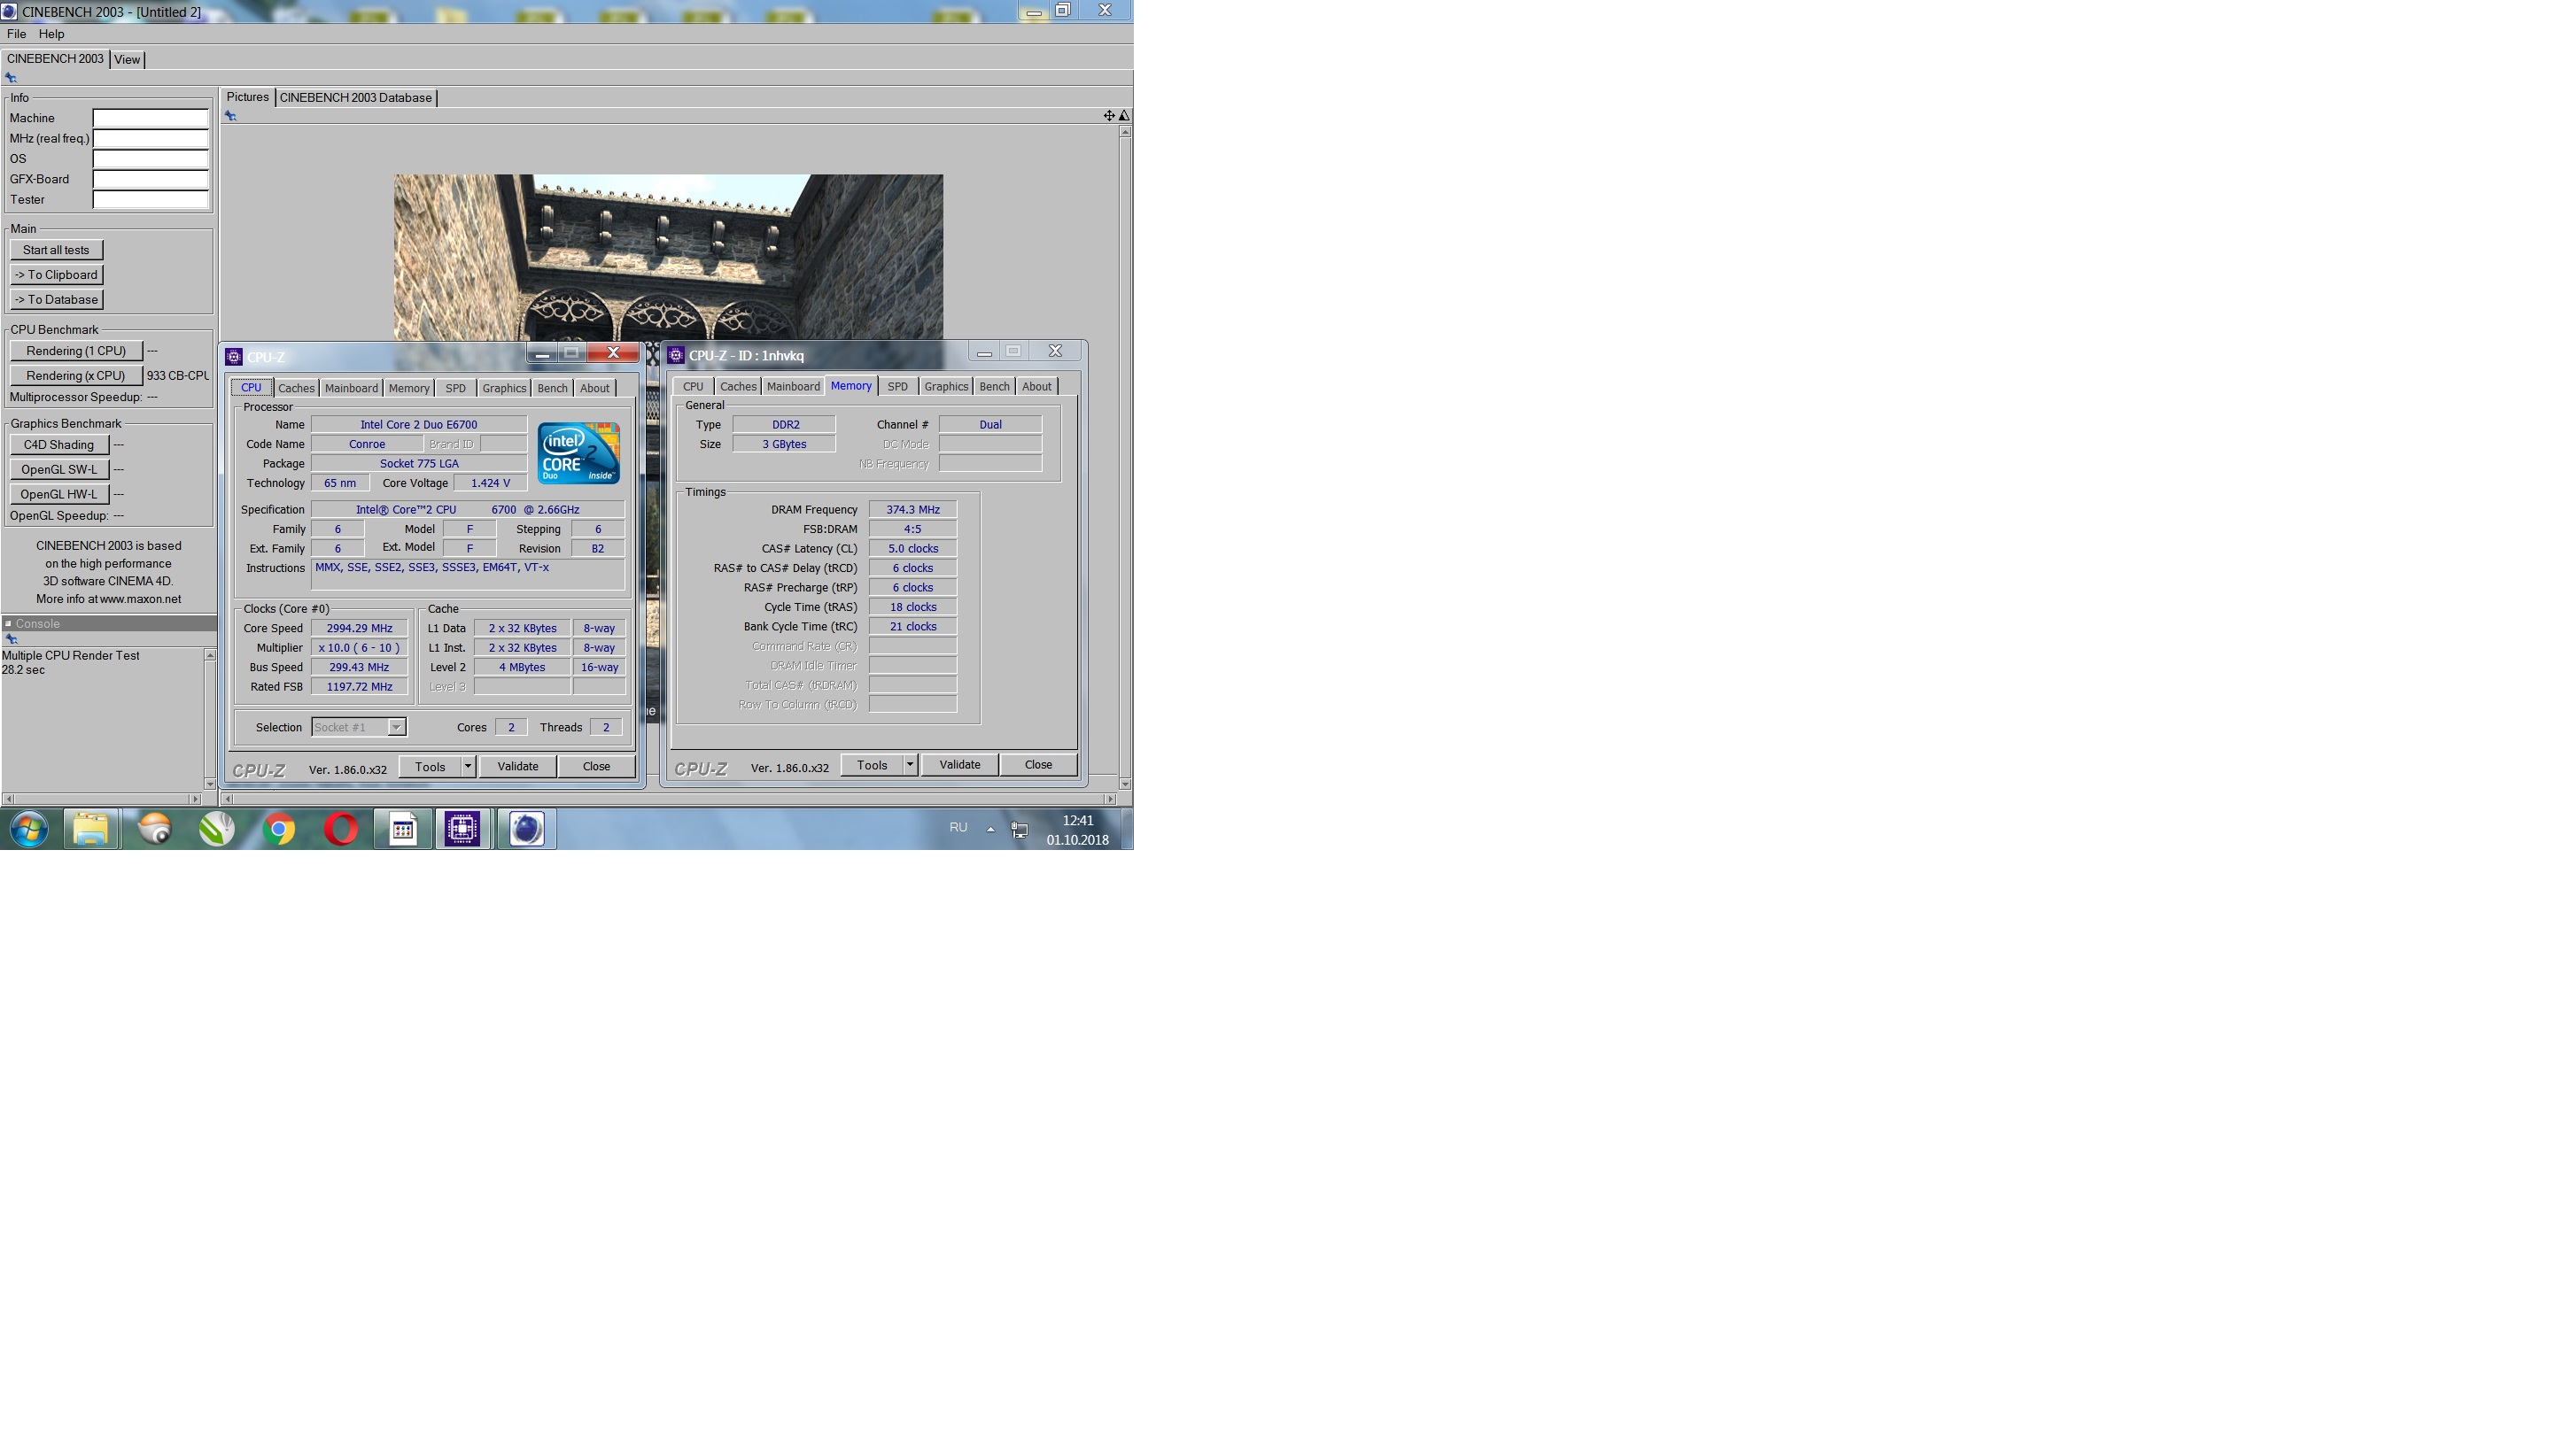Open Bench tab in left CPU-Z window

pos(552,389)
